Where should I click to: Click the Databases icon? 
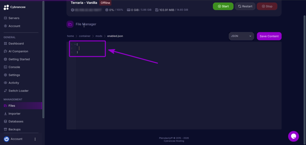tap(5, 121)
